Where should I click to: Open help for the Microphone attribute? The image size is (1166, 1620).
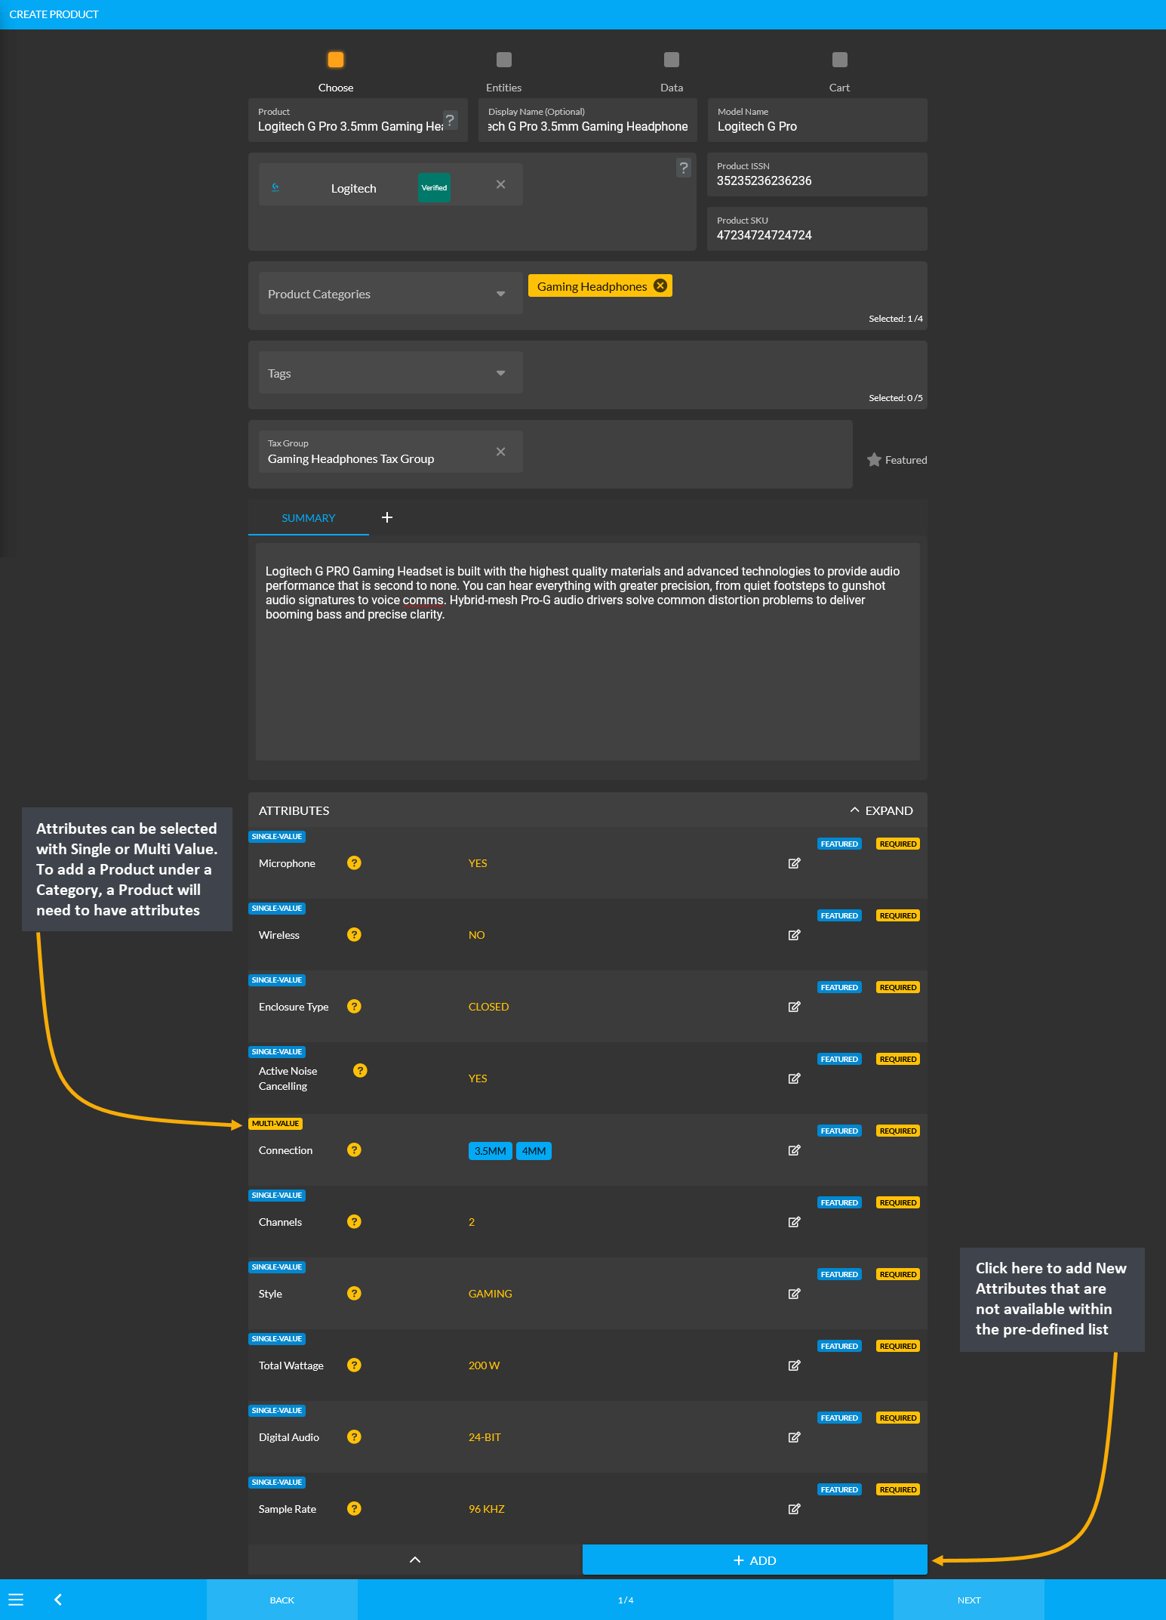(x=354, y=862)
